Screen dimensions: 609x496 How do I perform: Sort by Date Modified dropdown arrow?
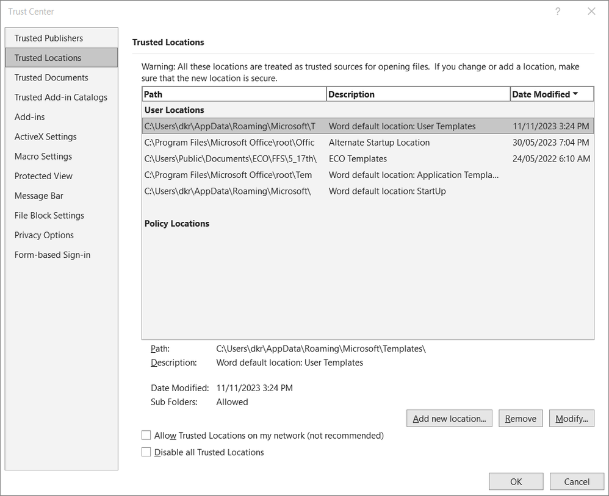[x=575, y=94]
